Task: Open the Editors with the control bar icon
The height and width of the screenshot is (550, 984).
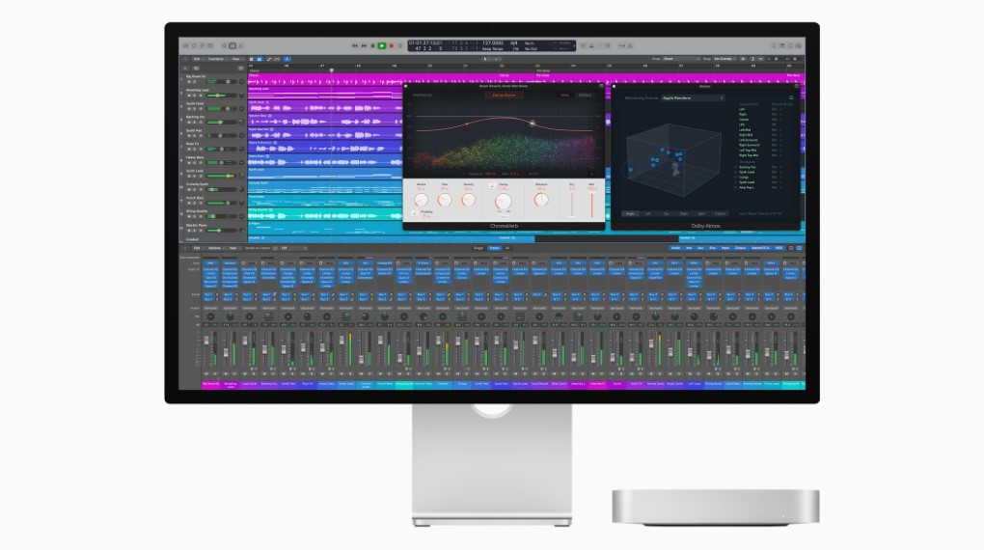Action: tap(240, 46)
